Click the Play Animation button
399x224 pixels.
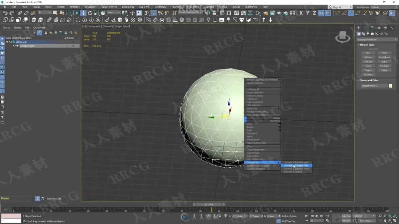pyautogui.click(x=317, y=216)
